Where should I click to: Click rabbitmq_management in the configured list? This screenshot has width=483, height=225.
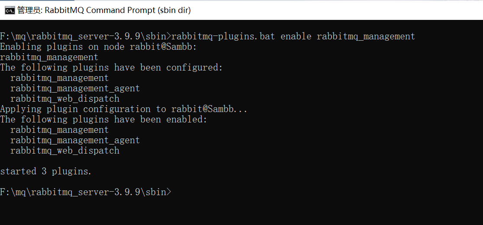(59, 78)
